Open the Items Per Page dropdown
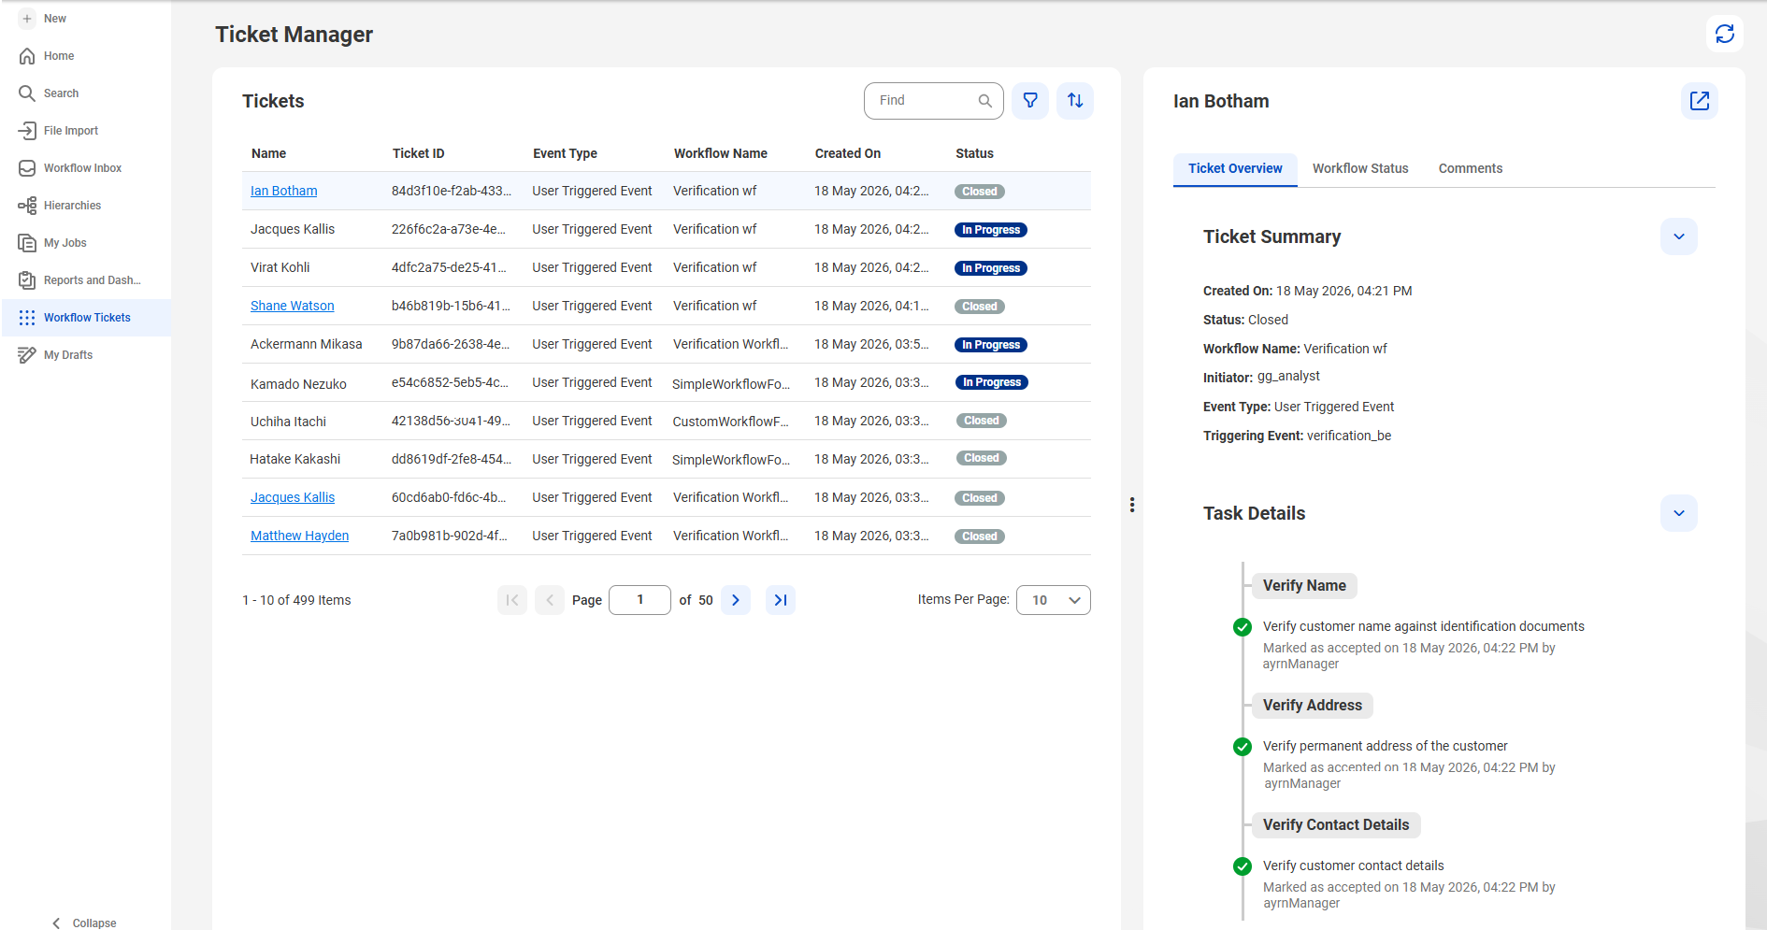The height and width of the screenshot is (930, 1767). click(1054, 600)
